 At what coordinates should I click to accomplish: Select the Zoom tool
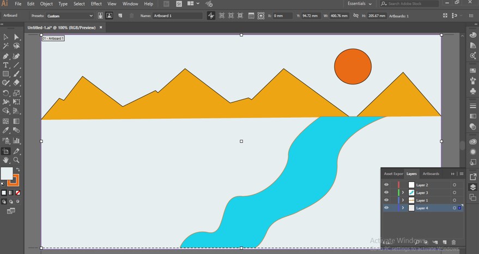[16, 160]
